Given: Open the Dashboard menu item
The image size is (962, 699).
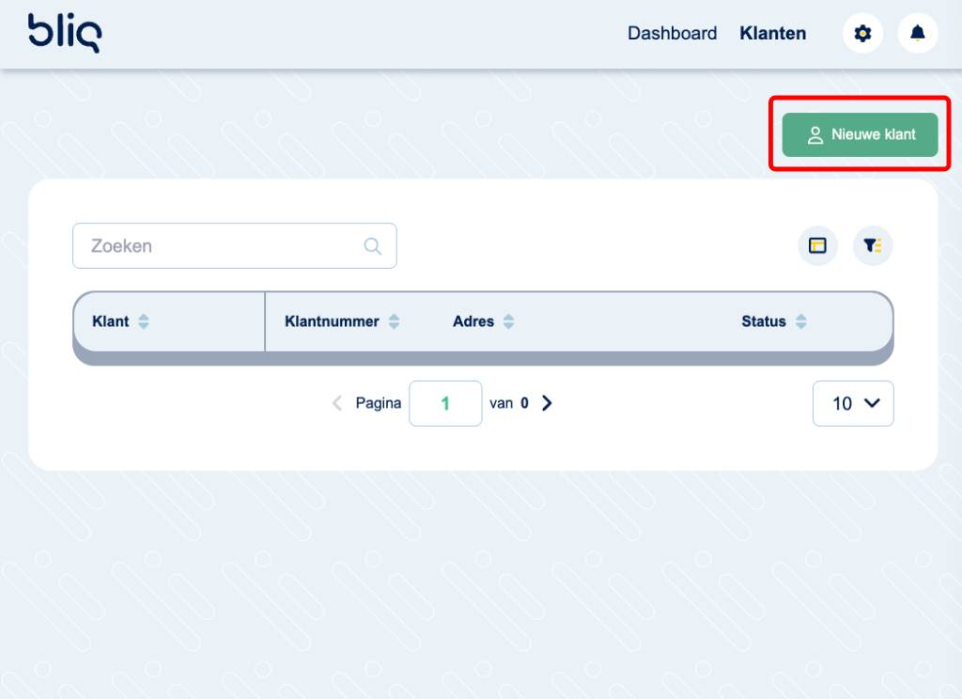Looking at the screenshot, I should click(x=672, y=34).
